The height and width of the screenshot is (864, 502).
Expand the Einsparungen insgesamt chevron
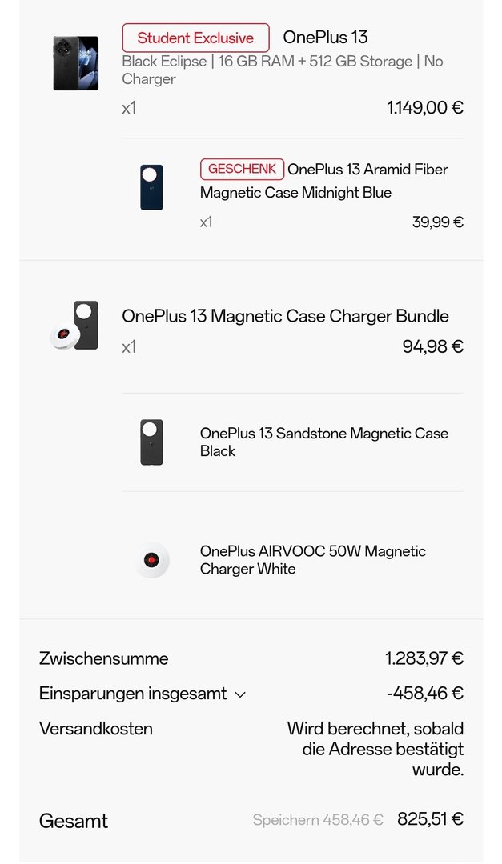click(x=240, y=694)
